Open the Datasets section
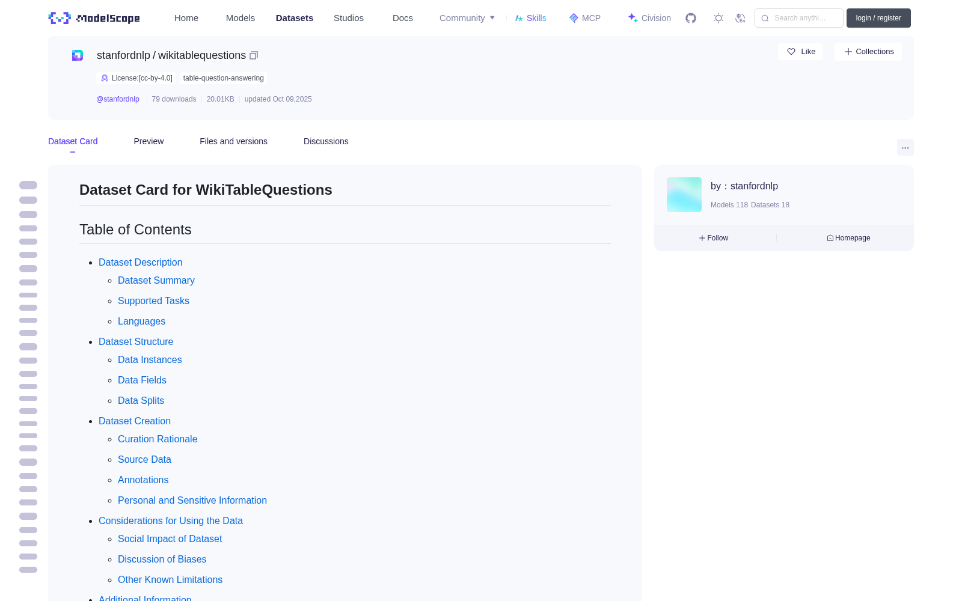Screen dimensions: 962x601 click(x=295, y=18)
